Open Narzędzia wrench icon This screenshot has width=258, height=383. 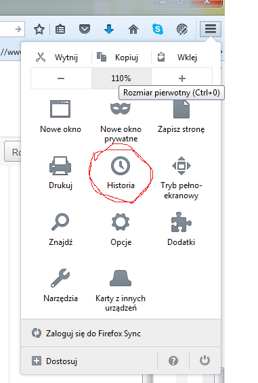pyautogui.click(x=60, y=278)
